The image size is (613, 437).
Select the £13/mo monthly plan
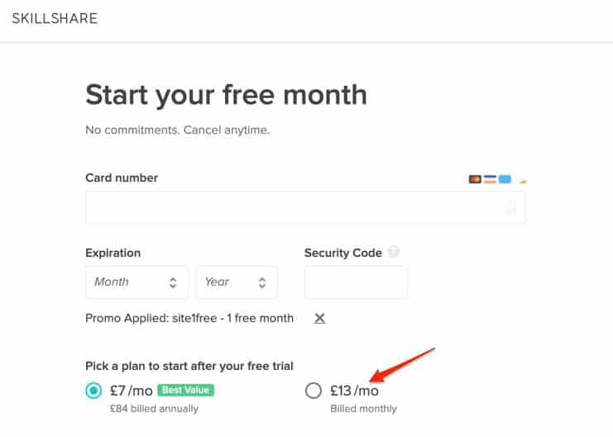[x=314, y=390]
